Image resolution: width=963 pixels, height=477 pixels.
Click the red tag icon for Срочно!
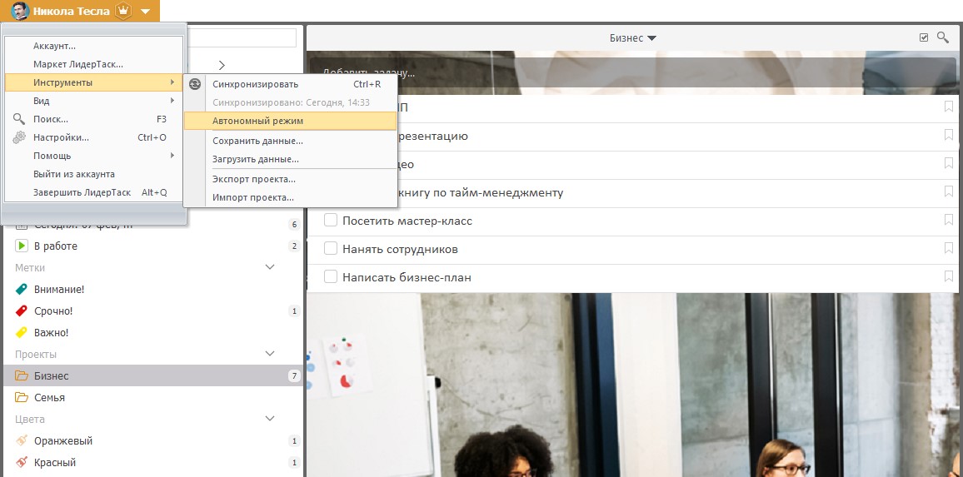click(22, 311)
